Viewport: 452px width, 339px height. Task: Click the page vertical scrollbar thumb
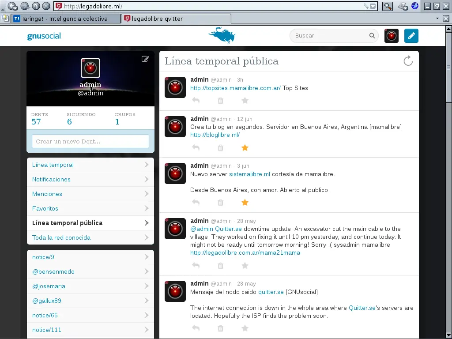tap(448, 67)
